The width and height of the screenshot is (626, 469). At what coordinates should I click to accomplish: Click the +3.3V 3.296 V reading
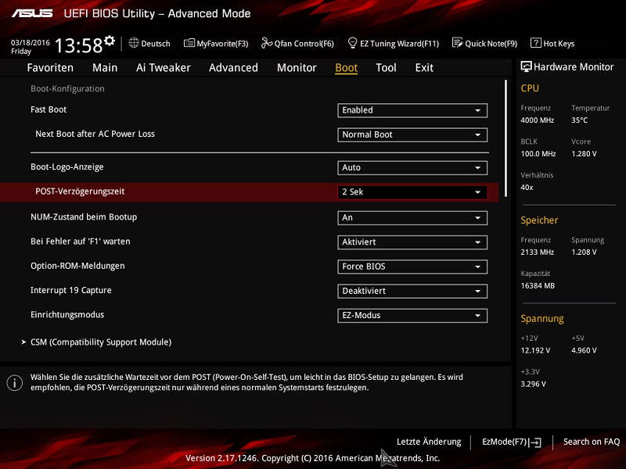(534, 384)
